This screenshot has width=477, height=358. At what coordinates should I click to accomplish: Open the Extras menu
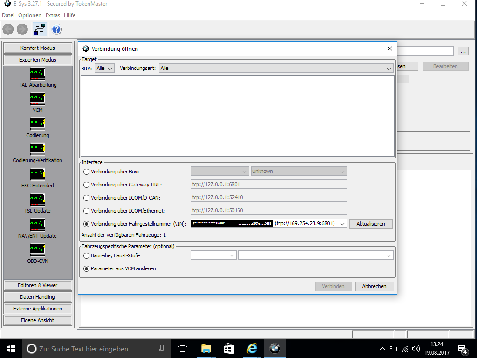pyautogui.click(x=53, y=15)
